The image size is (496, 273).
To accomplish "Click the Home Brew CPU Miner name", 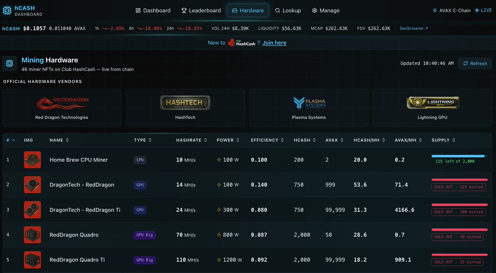I will click(79, 160).
